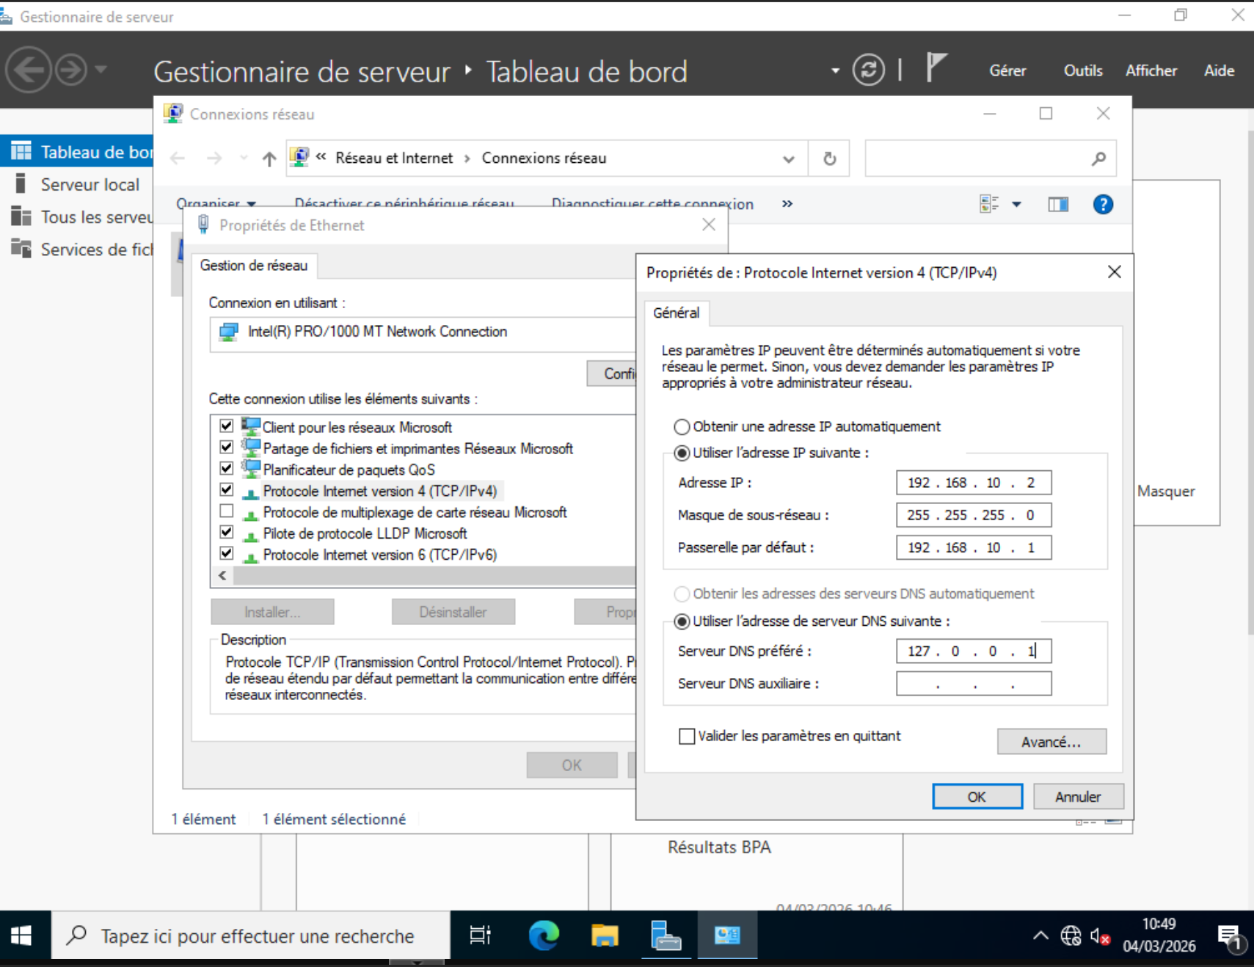1254x967 pixels.
Task: Select Obtenir une adresse IP automatiquement
Action: point(682,427)
